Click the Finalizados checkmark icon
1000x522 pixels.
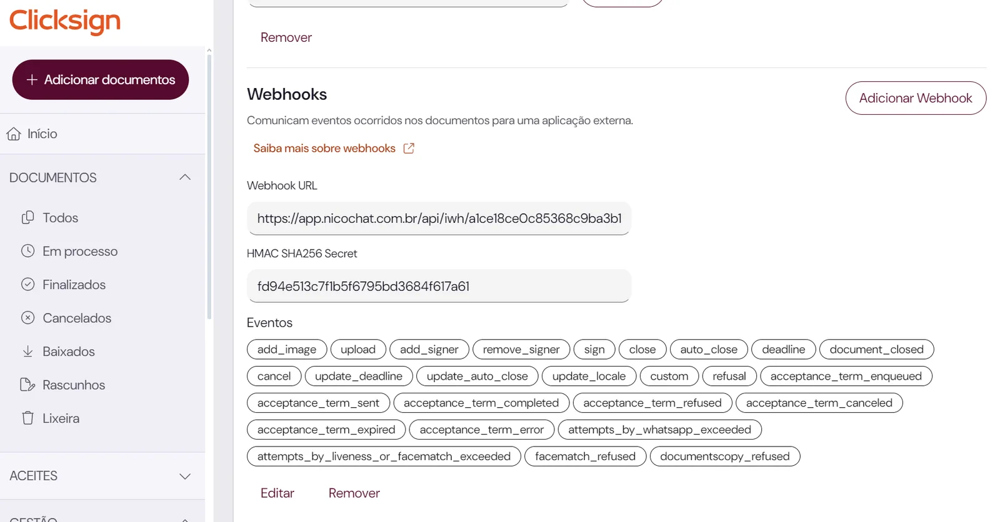coord(27,285)
